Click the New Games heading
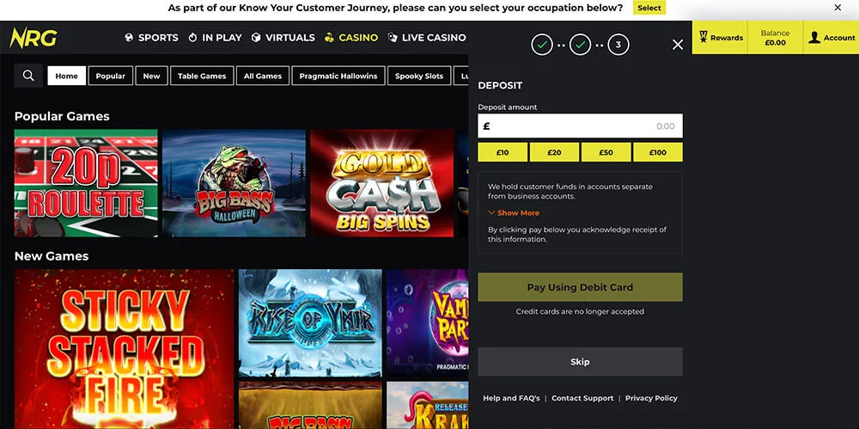The image size is (859, 429). pos(52,256)
